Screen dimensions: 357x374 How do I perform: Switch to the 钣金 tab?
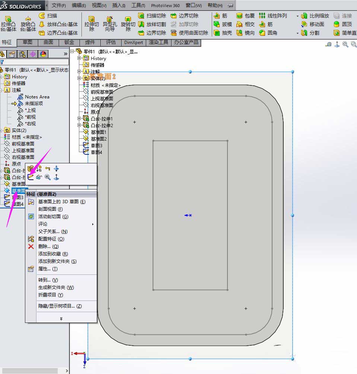(x=69, y=43)
